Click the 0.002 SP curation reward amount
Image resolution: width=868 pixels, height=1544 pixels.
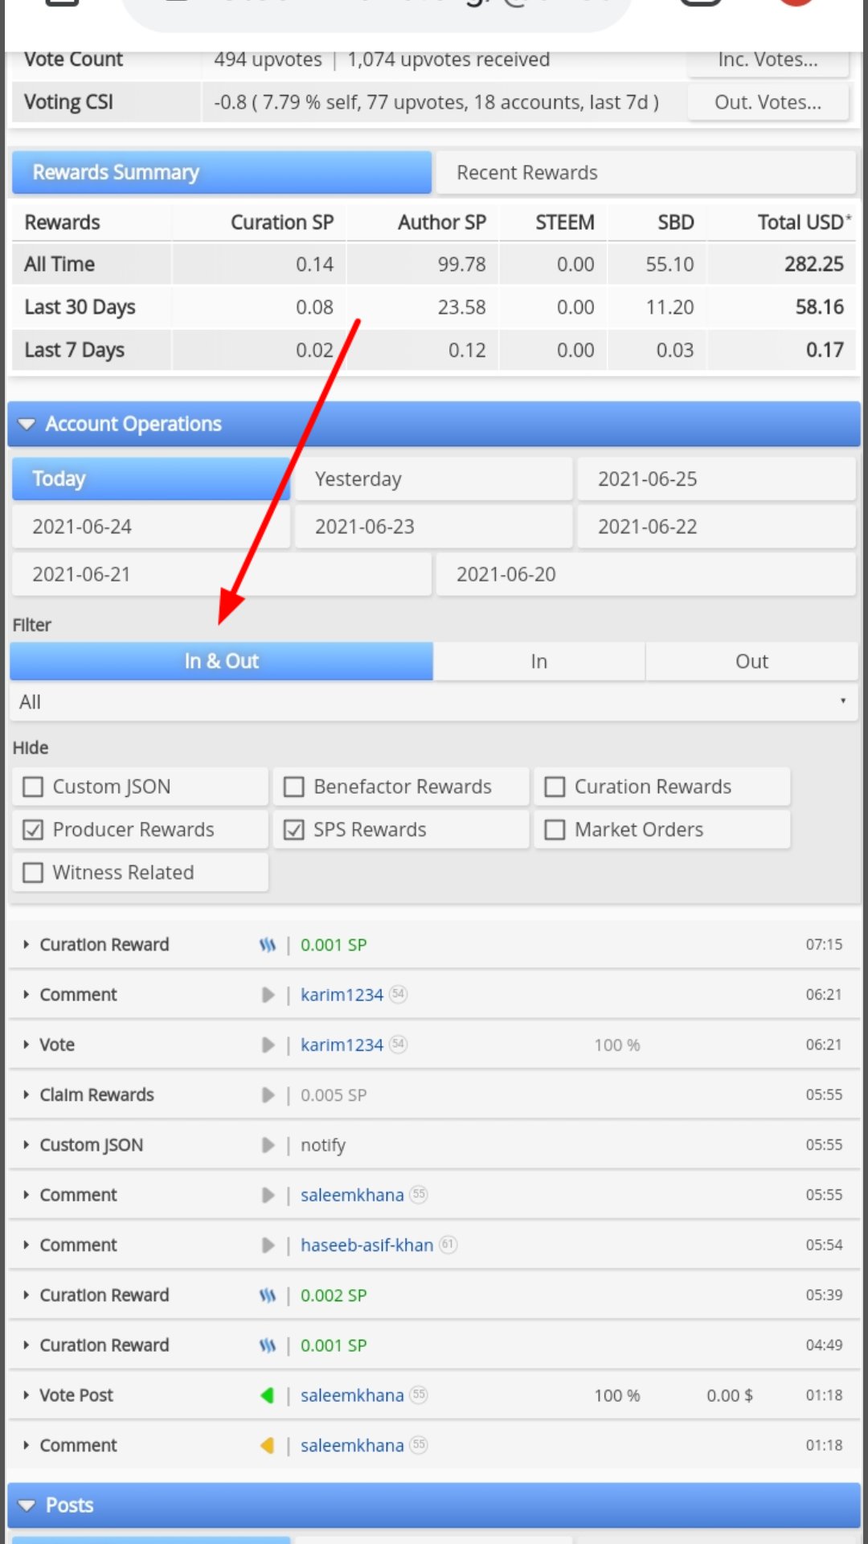[x=334, y=1296]
